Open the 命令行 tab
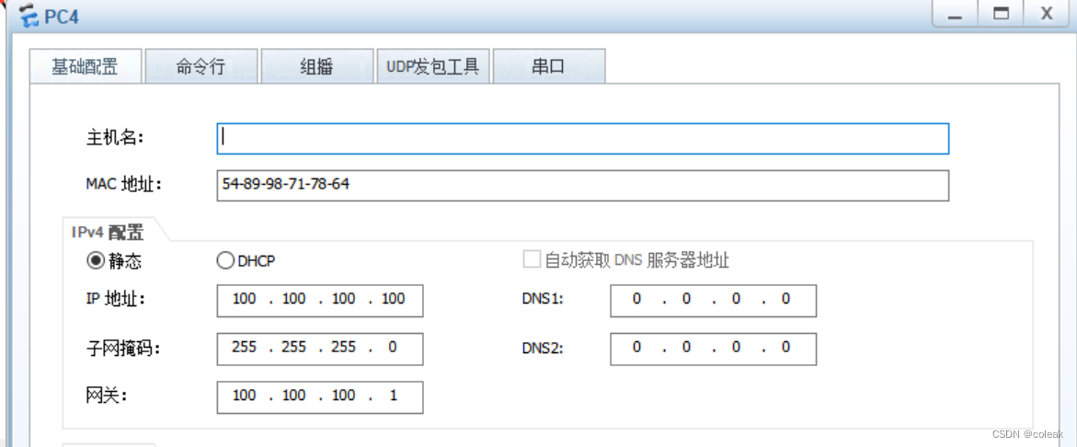 (x=201, y=66)
